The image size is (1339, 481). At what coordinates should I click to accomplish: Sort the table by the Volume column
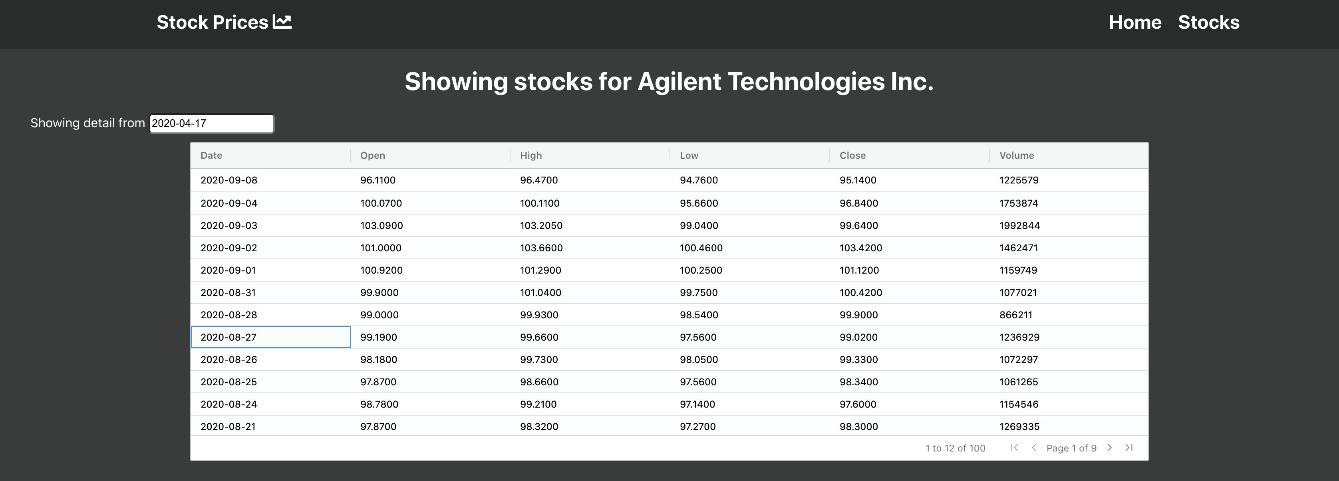(1016, 155)
